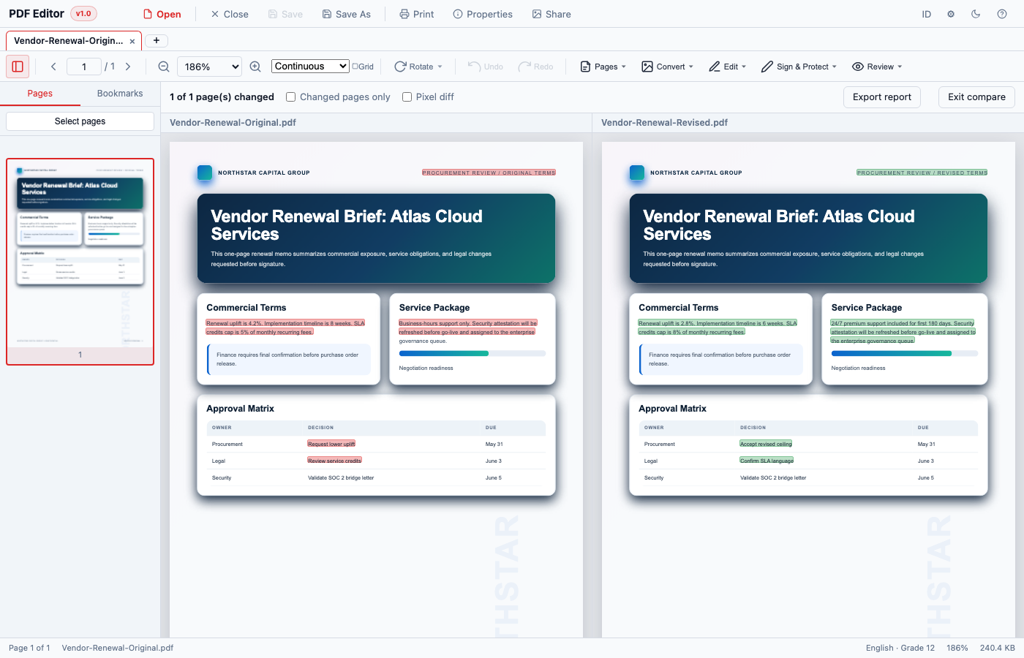
Task: Enable Pixel diff checkbox
Action: [x=407, y=97]
